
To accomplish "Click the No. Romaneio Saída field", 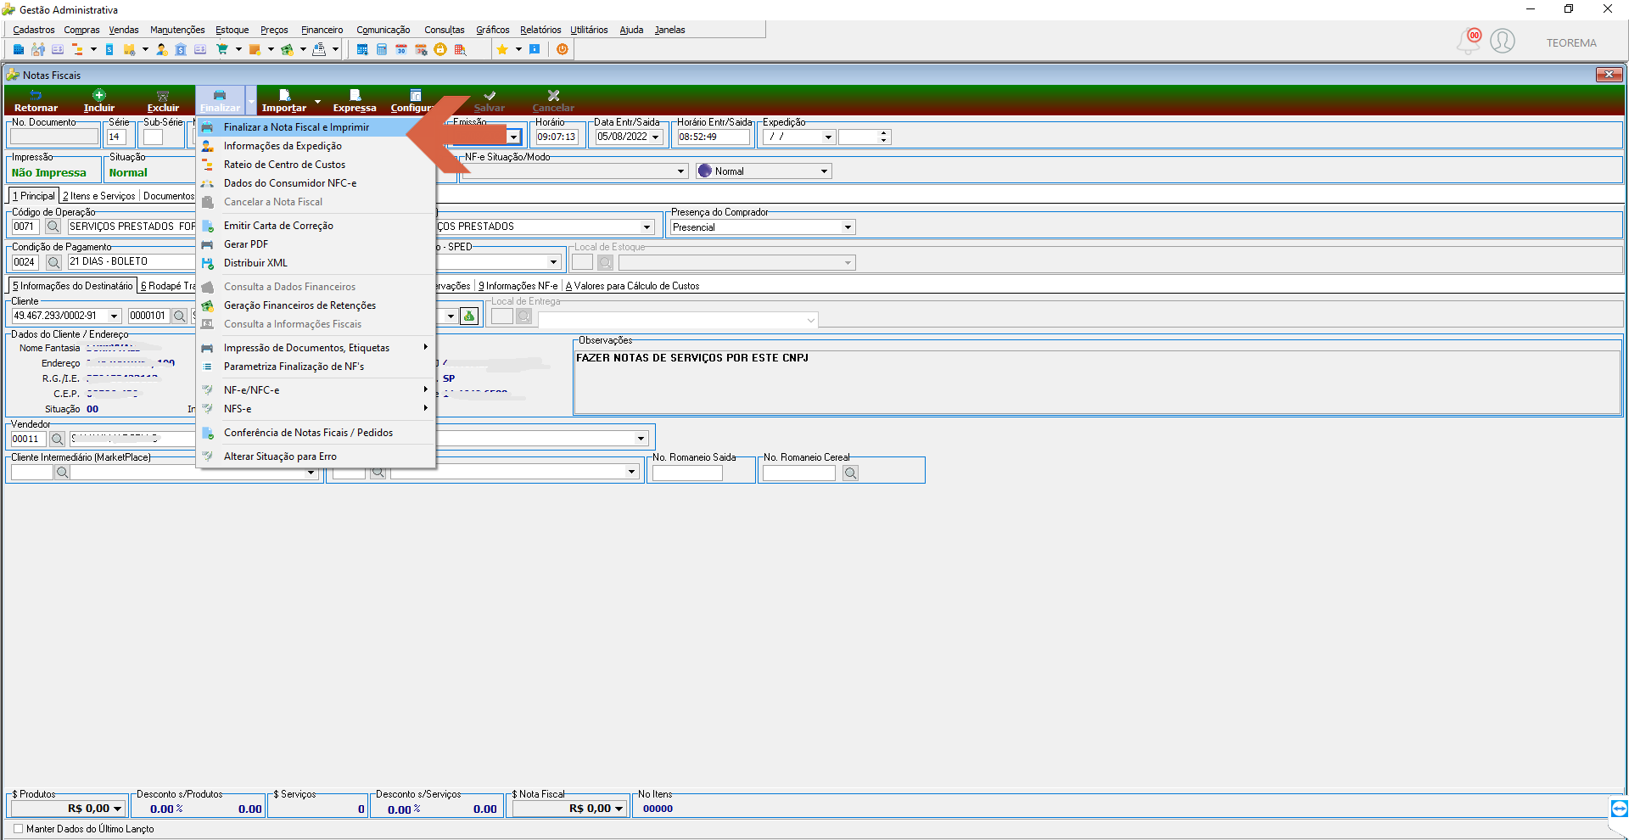I will pyautogui.click(x=687, y=473).
